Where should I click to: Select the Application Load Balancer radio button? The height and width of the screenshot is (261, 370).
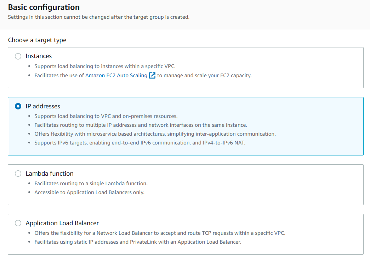click(18, 223)
